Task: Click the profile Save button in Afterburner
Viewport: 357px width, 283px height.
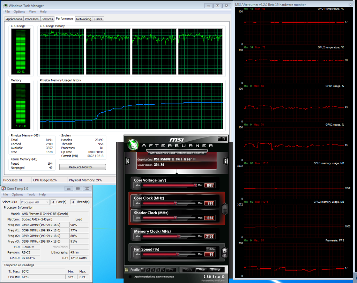Action: (170, 270)
